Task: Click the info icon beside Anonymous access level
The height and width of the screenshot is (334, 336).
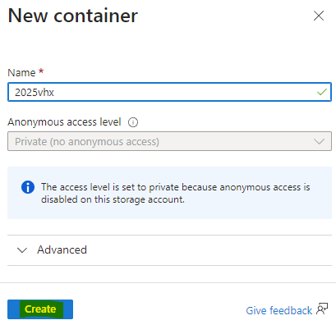Action: (133, 122)
